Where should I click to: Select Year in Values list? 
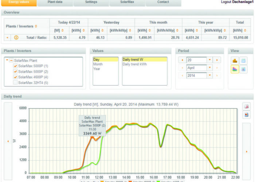coord(106,69)
